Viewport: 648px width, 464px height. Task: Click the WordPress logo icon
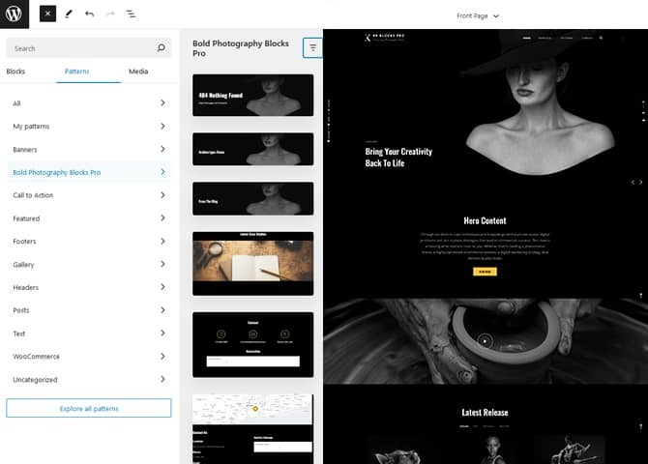click(x=15, y=15)
